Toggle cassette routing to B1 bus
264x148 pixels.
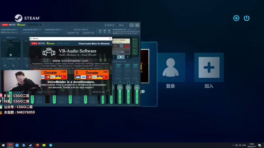click(135, 50)
